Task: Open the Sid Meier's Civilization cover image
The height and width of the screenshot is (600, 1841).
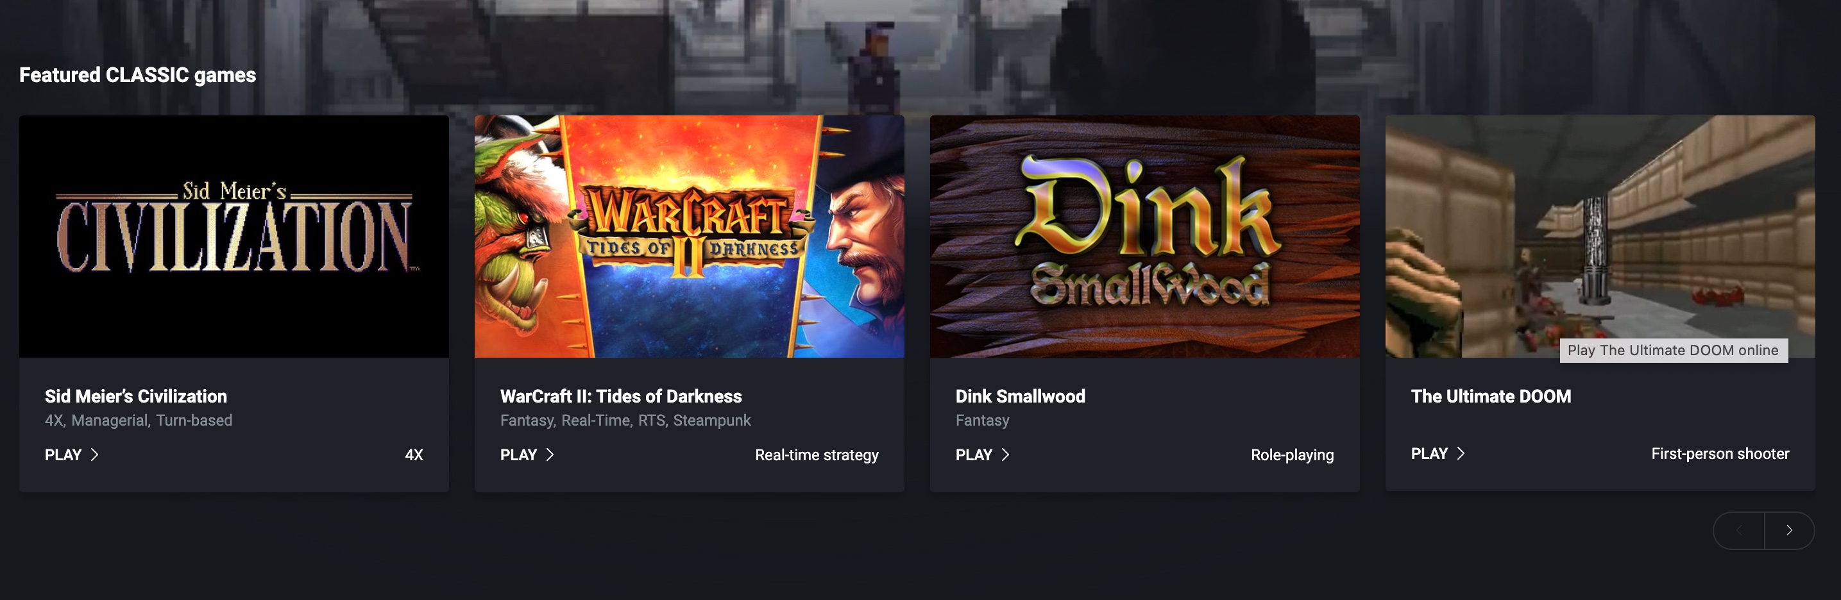Action: pyautogui.click(x=233, y=236)
